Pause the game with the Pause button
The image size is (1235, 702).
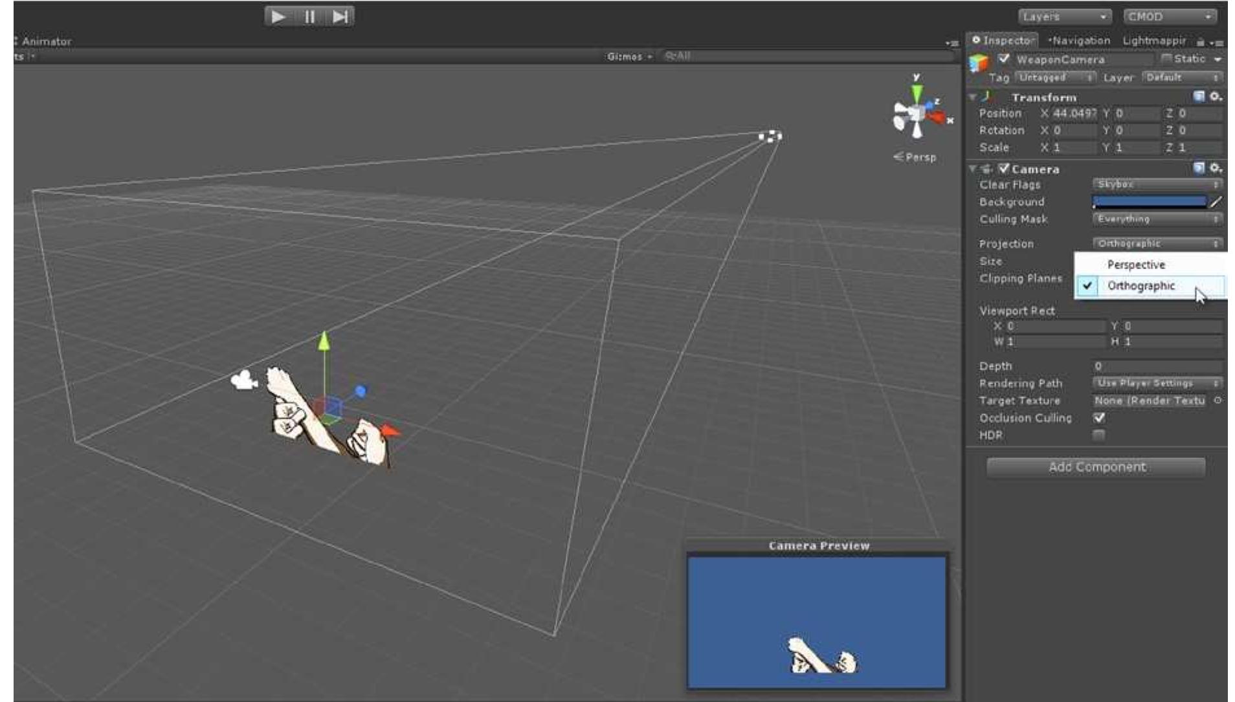[309, 17]
